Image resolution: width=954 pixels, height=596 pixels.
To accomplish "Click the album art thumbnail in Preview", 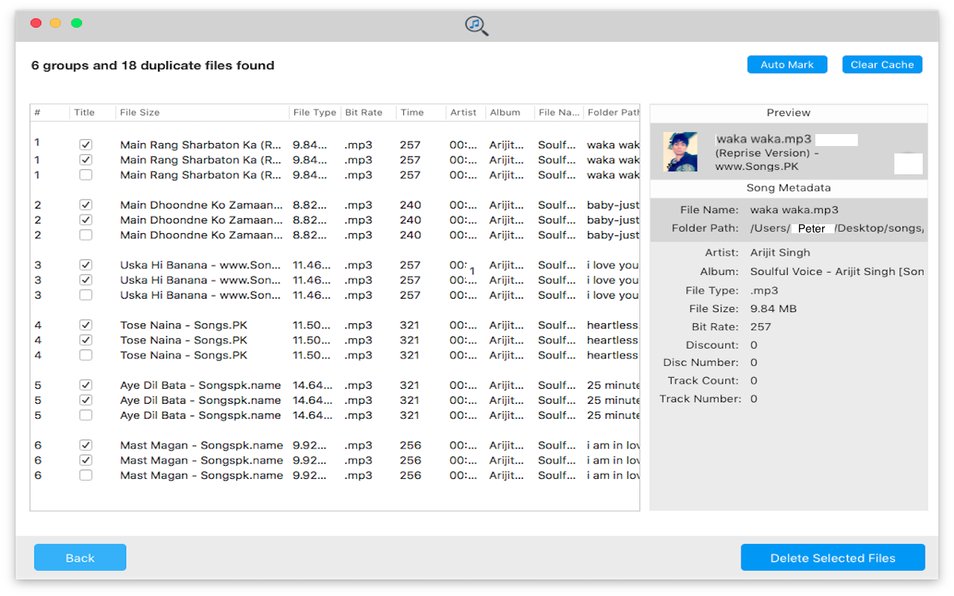I will click(x=680, y=152).
